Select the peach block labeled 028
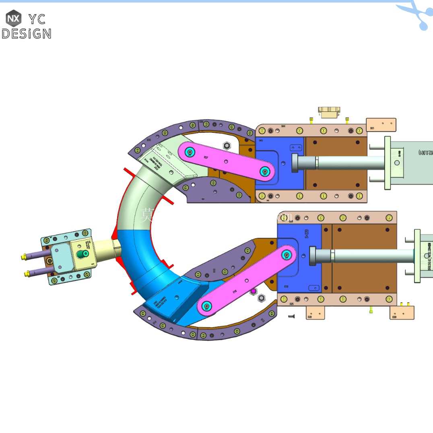 point(315,313)
